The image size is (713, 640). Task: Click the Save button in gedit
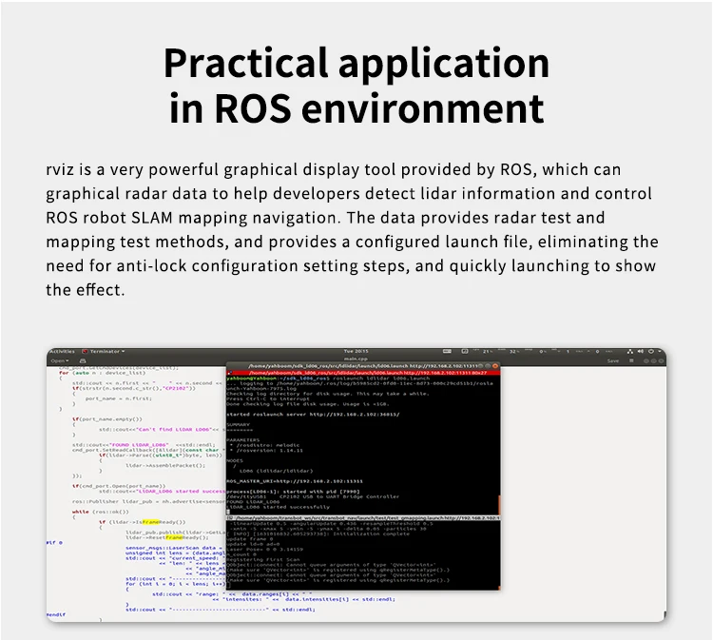[613, 360]
